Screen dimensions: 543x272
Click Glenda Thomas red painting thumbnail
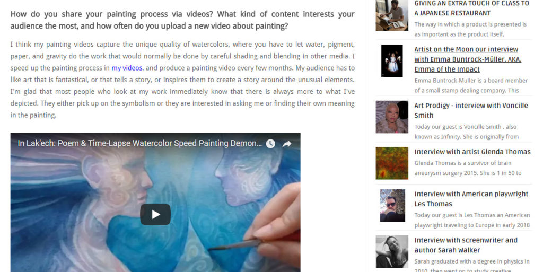[392, 163]
